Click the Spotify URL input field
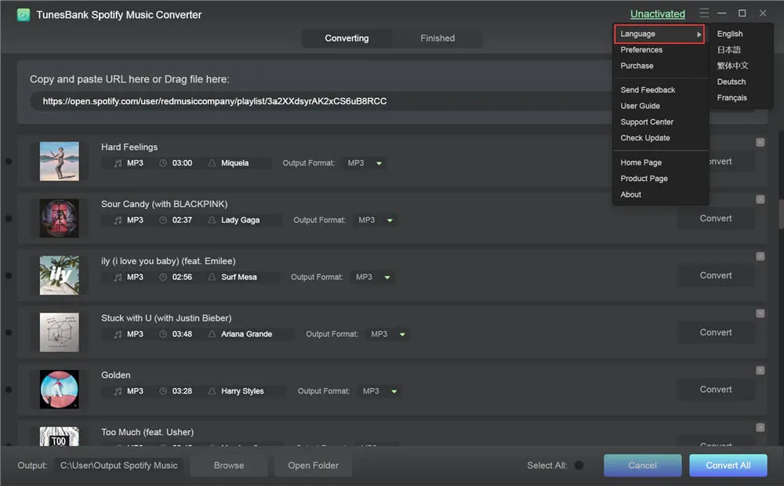 [x=320, y=101]
